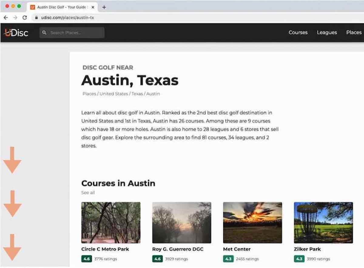Image resolution: width=364 pixels, height=268 pixels.
Task: Follow the Austin breadcrumb link
Action: coord(153,94)
